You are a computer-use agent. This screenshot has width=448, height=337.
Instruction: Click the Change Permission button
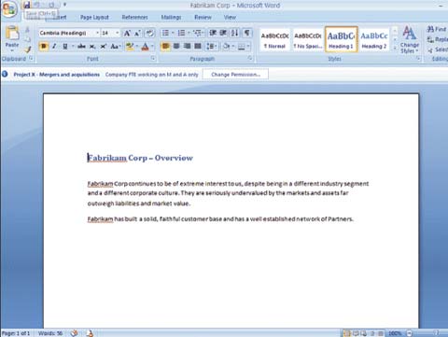point(235,75)
